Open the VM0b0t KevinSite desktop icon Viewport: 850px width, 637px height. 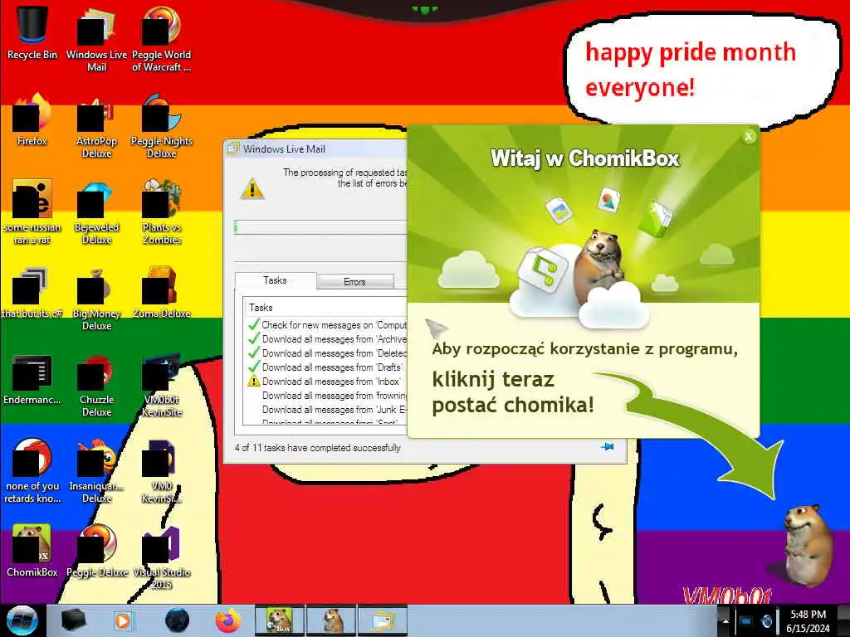[x=162, y=385]
